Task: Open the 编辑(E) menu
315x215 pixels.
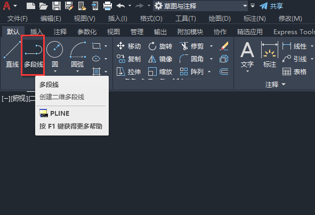Action: pos(51,19)
